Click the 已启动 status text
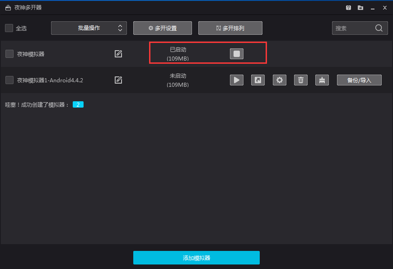Viewport: 393px width, 269px height. click(x=178, y=50)
